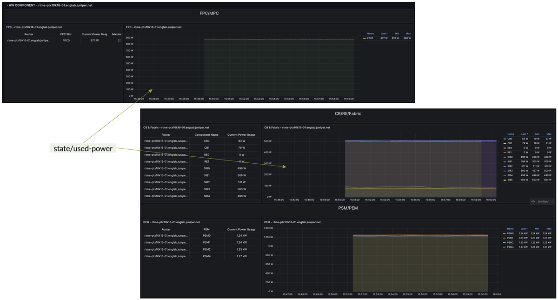The height and width of the screenshot is (300, 558).
Task: Open the kebab menu icon next to Untitled
Action: pyautogui.click(x=552, y=201)
